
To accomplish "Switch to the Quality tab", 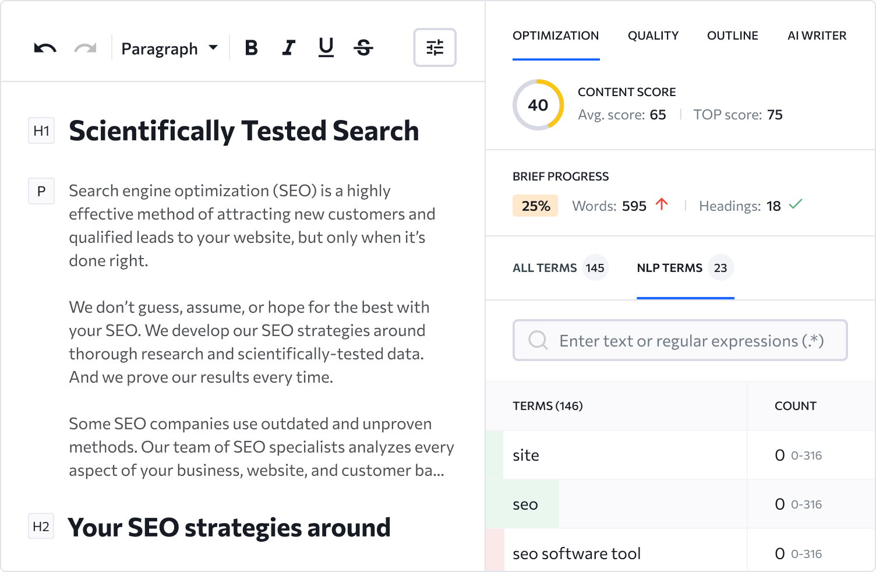I will (x=653, y=36).
